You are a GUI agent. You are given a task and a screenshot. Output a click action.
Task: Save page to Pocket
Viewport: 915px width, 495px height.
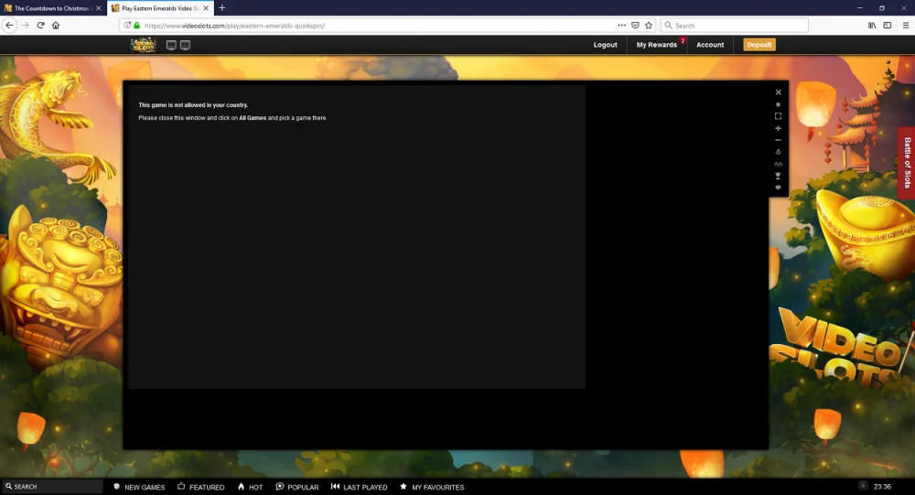(x=636, y=25)
